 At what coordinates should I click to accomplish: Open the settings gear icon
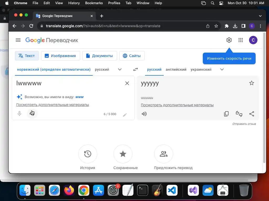tap(229, 40)
